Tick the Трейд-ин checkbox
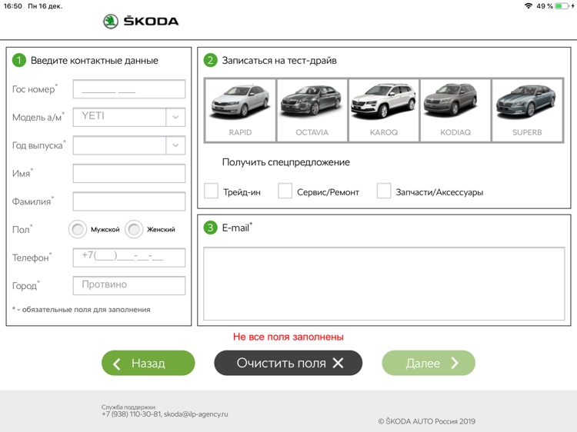This screenshot has width=577, height=432. pos(212,191)
